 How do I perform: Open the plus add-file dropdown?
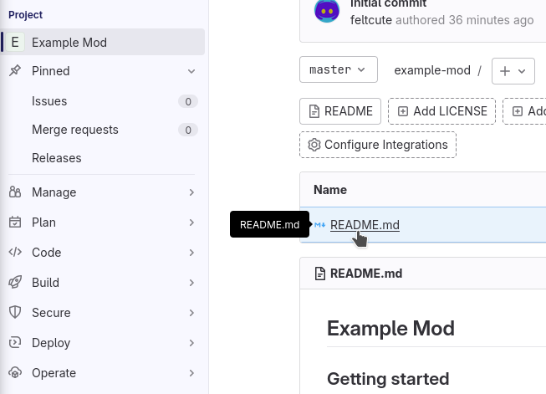coord(513,71)
